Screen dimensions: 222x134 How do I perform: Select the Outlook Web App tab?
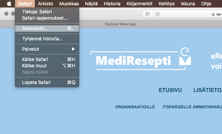pos(121,24)
